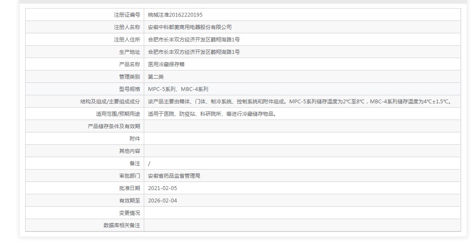
Task: Click the composition description starting 该产品主要由箱体
Action: pos(300,102)
